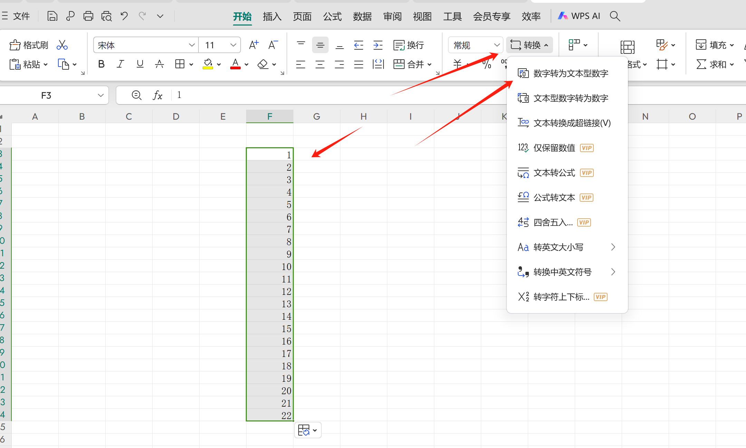This screenshot has width=746, height=448.
Task: Switch to the 数据 tab
Action: [x=362, y=16]
